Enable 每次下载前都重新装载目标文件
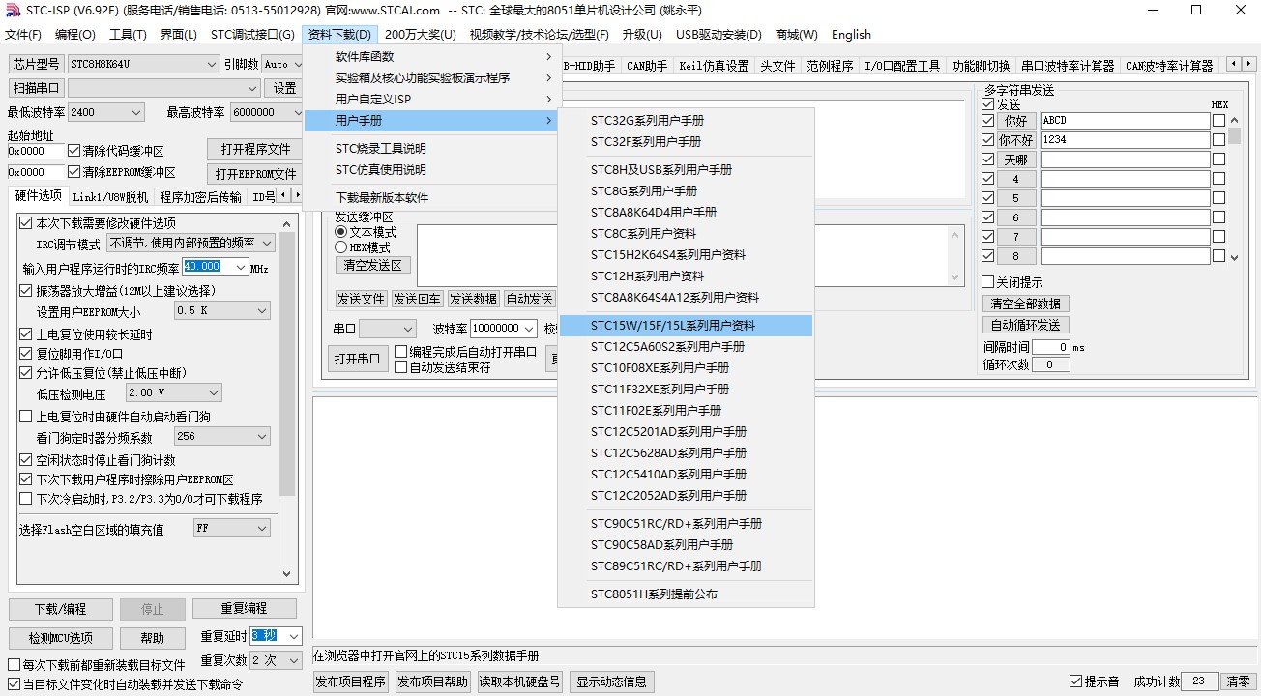 (x=14, y=665)
